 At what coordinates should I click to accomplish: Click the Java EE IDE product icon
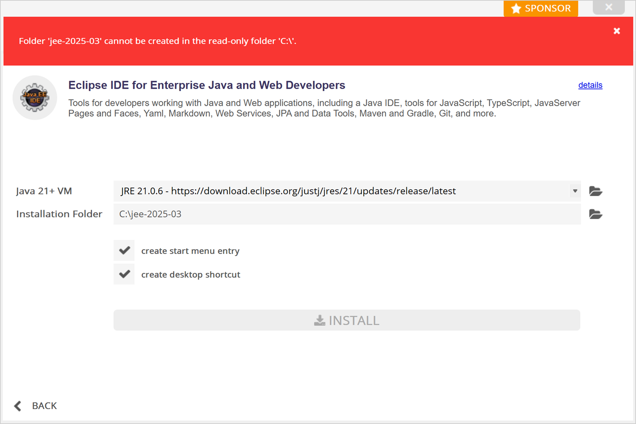(35, 98)
